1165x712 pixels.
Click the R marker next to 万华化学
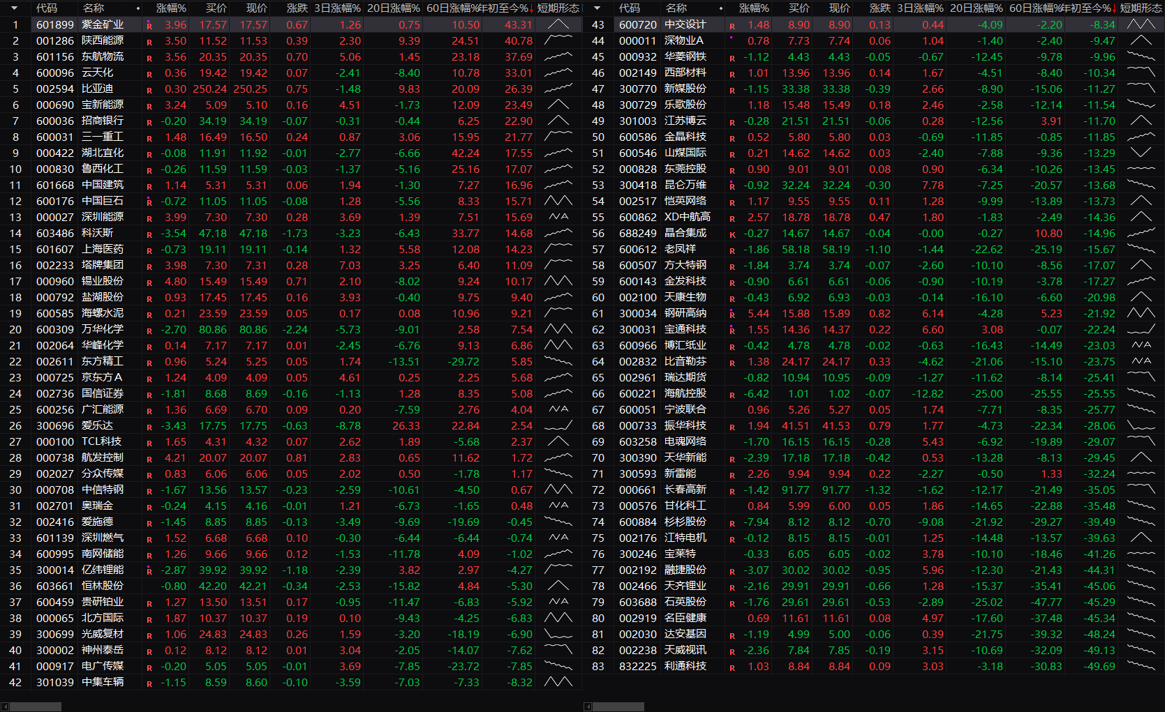149,331
